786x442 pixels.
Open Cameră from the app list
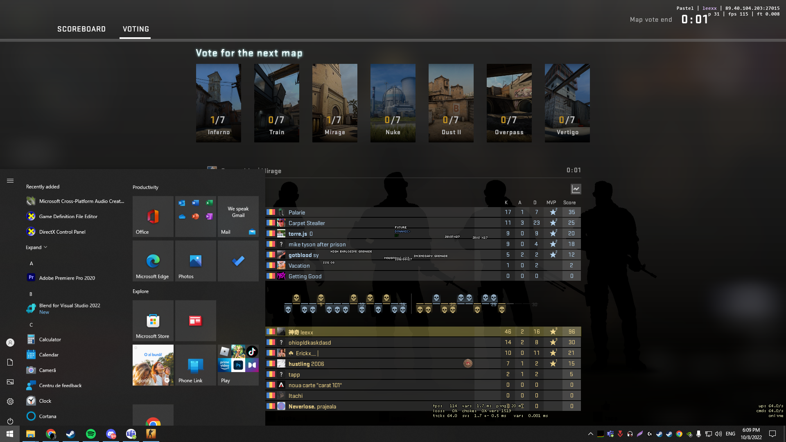click(75, 370)
